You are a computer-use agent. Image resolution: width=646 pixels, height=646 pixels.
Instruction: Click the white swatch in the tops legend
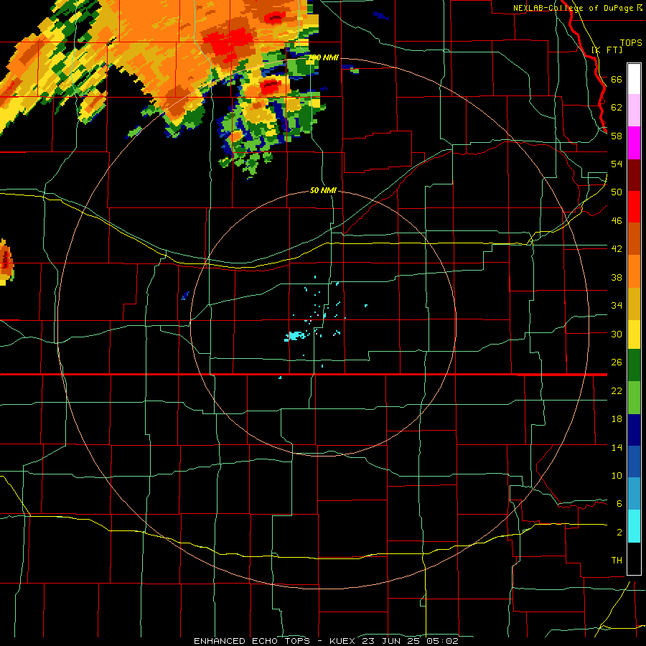[x=634, y=79]
